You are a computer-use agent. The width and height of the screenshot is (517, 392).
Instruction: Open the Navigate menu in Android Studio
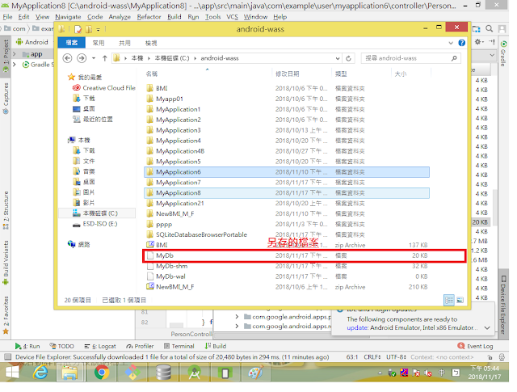coord(68,17)
